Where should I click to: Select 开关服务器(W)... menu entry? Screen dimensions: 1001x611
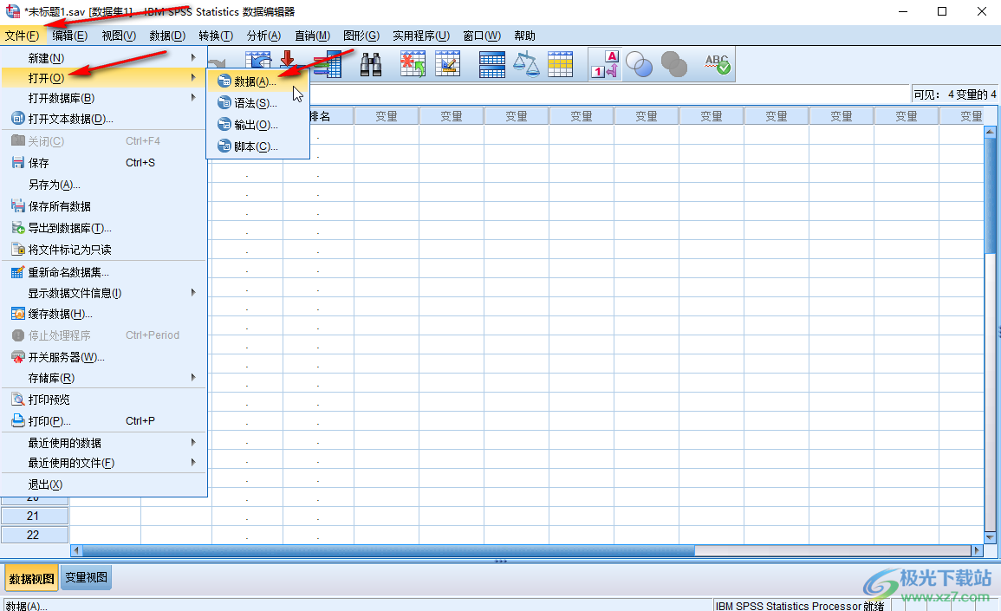[104, 357]
